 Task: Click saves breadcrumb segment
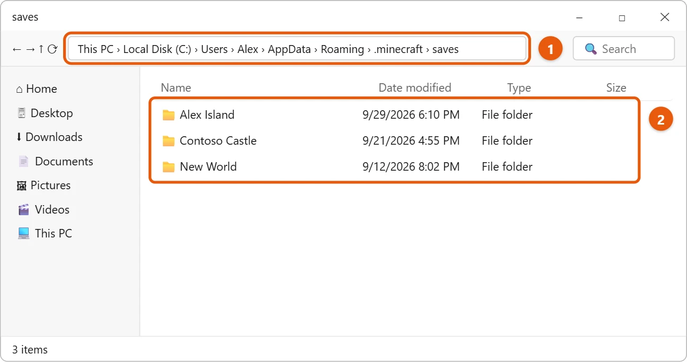point(446,49)
